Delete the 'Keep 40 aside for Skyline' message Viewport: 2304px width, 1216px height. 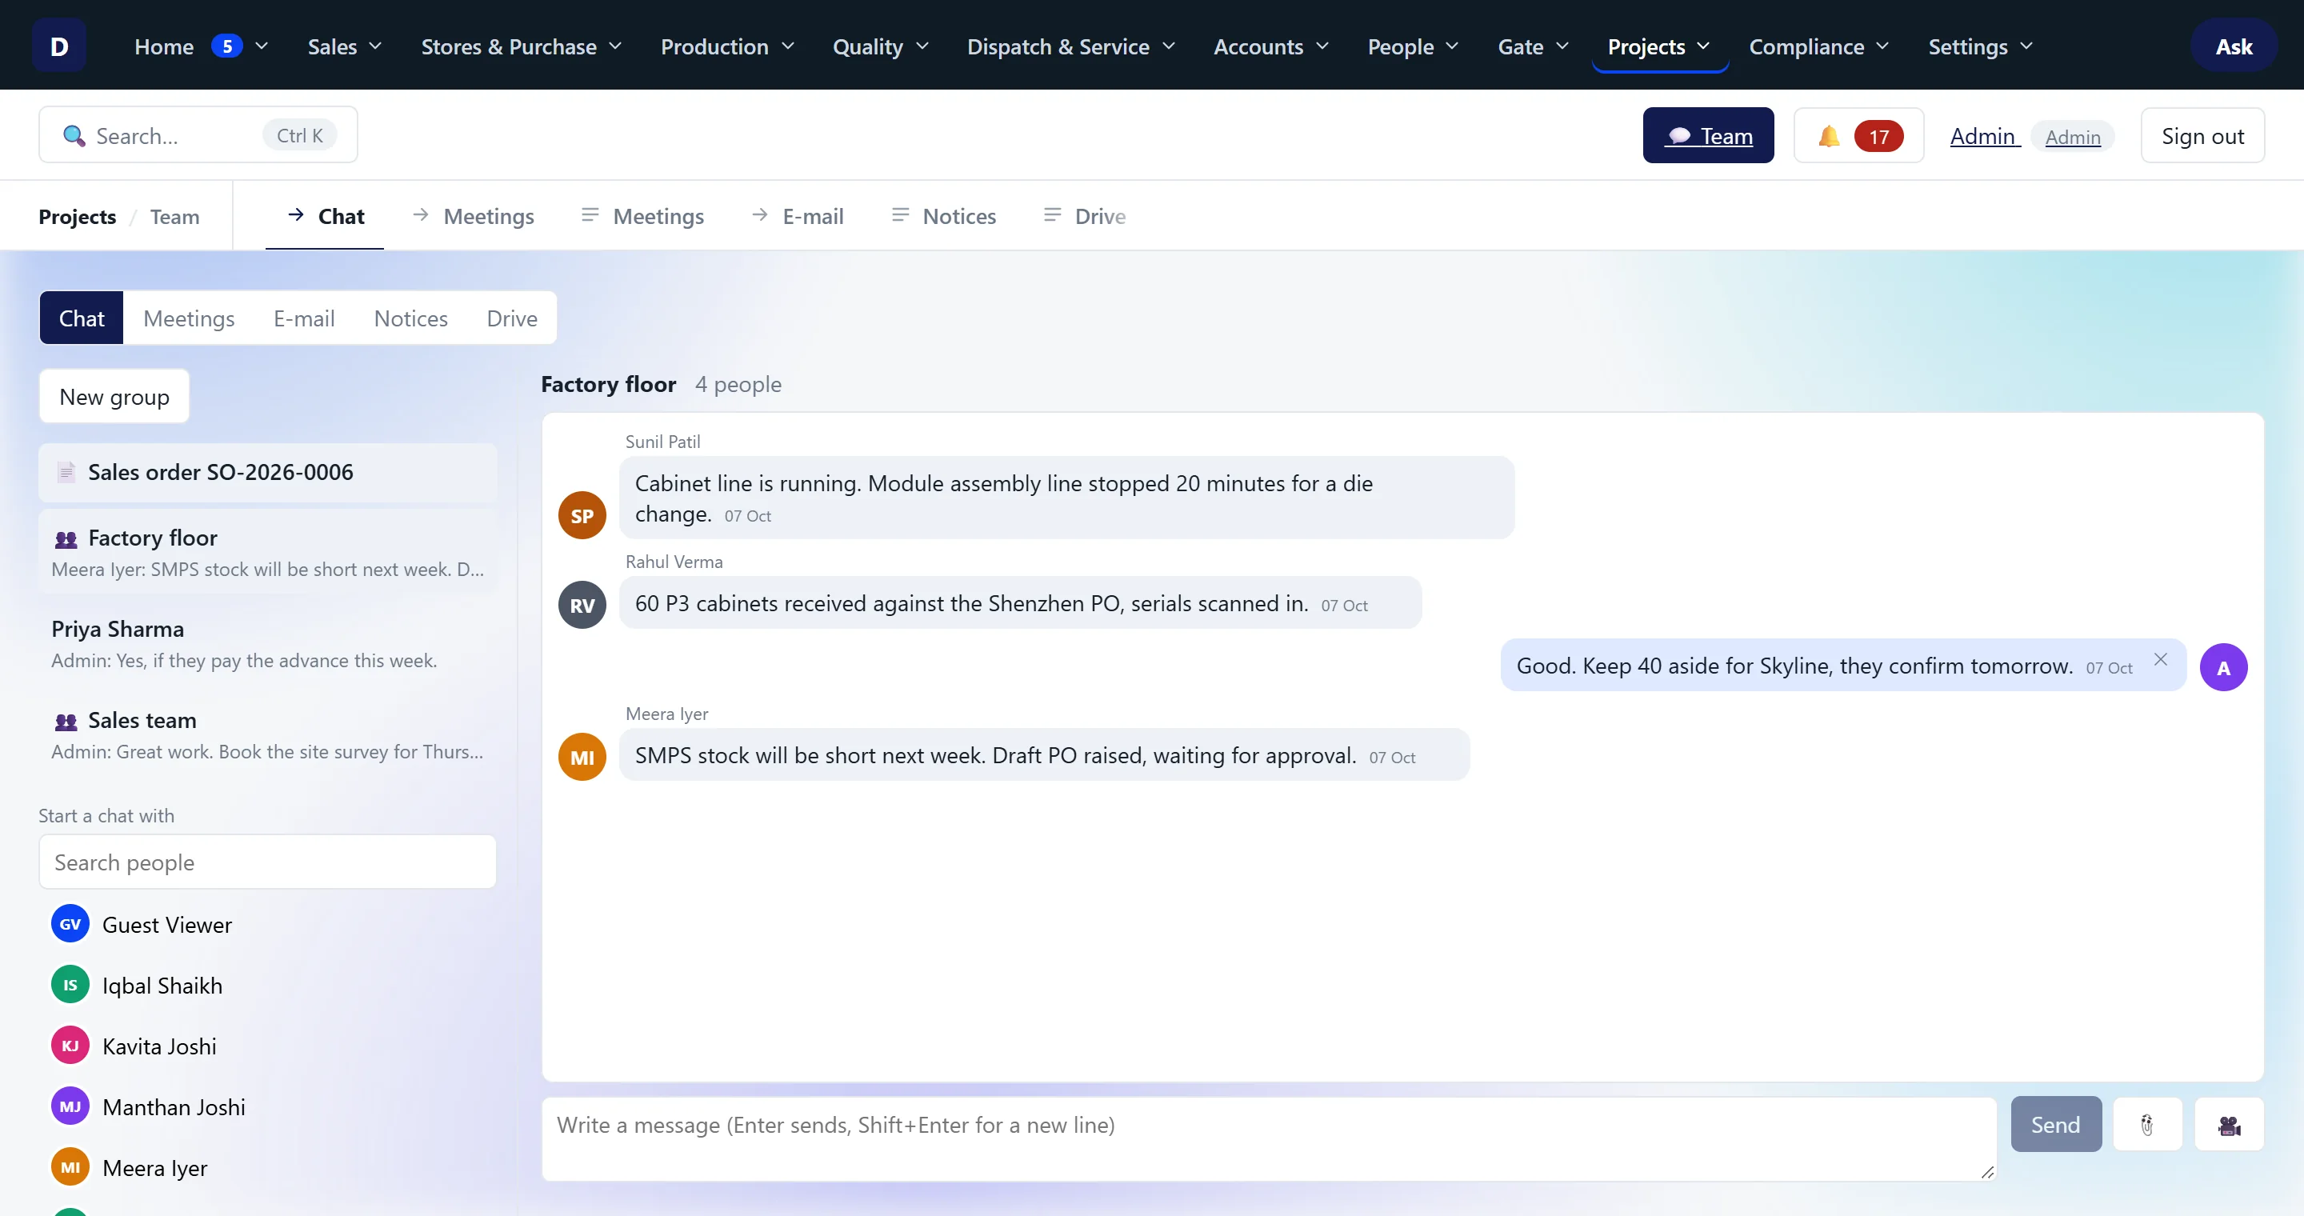click(x=2160, y=660)
